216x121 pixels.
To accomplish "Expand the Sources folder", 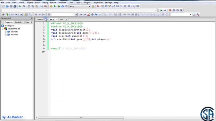I will coord(6,32).
